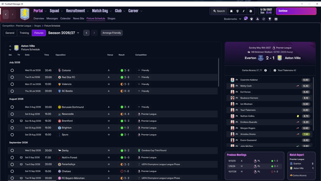321x181 pixels.
Task: Open the Season 2026/27 selector dropdown
Action: click(64, 33)
